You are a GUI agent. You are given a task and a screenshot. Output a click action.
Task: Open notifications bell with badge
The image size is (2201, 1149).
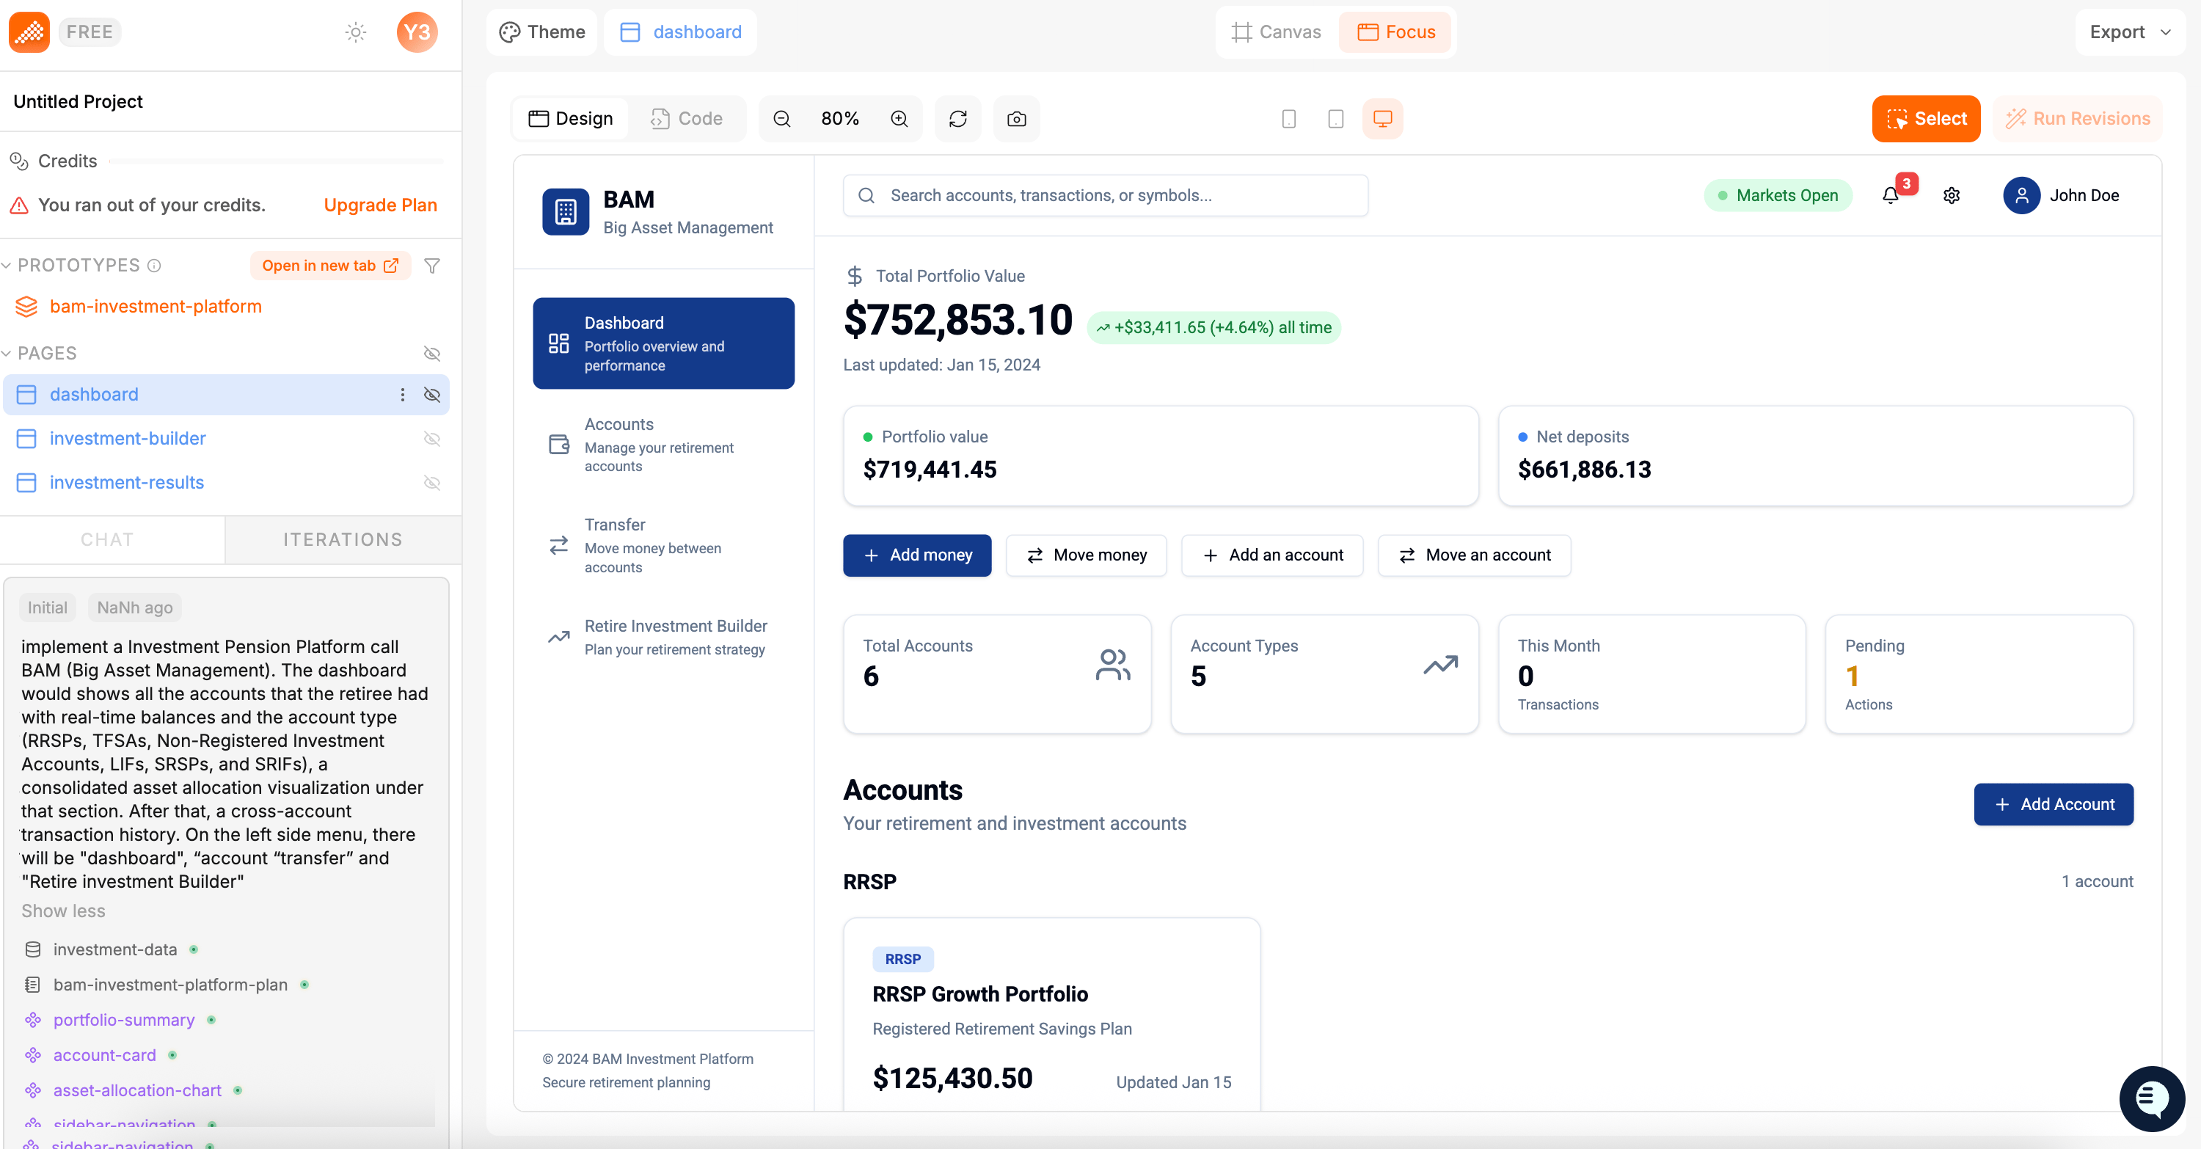[1890, 196]
